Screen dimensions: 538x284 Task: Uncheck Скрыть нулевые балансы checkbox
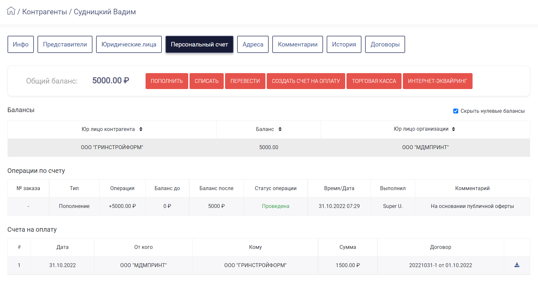pos(456,111)
